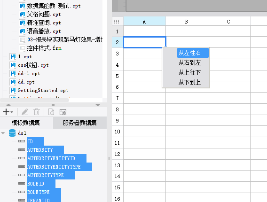Open css按钮.cpt file
Screen dimensions: 267x202
[33, 65]
